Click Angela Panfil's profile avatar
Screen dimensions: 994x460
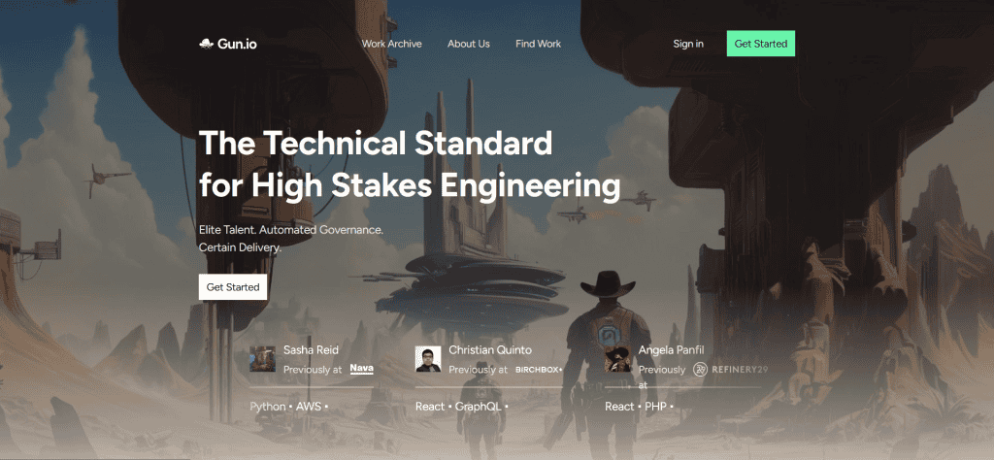618,359
